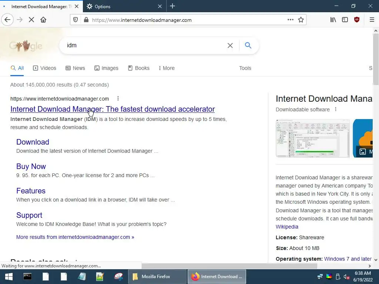
Task: Open Internet Download taskbar Firefox window
Action: (x=217, y=277)
